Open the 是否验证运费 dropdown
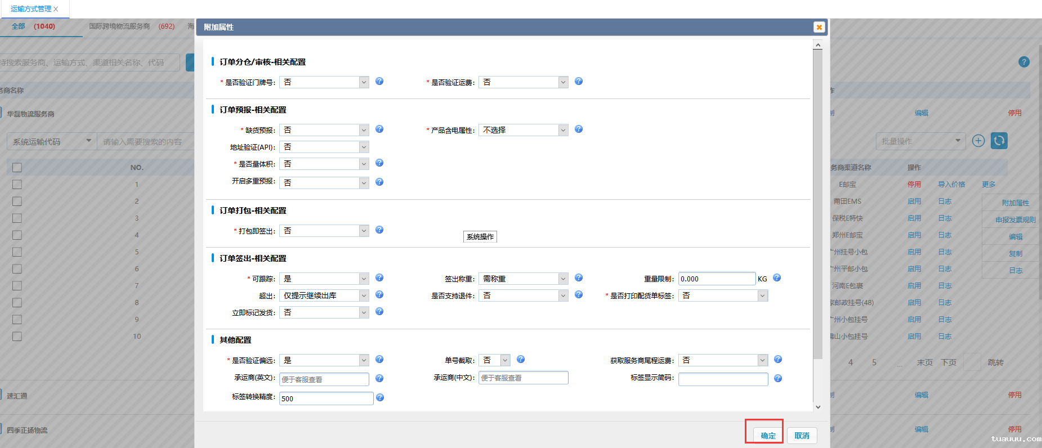The image size is (1042, 448). (523, 82)
